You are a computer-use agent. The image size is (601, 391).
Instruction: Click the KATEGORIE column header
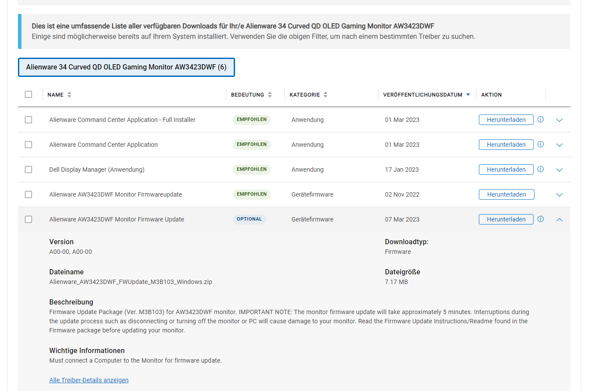pos(305,95)
